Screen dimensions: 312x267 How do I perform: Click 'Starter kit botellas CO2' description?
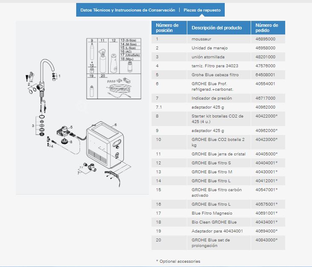(x=217, y=119)
